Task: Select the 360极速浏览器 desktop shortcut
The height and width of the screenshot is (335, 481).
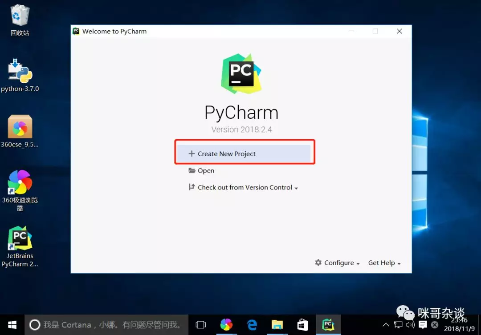Action: pyautogui.click(x=20, y=190)
